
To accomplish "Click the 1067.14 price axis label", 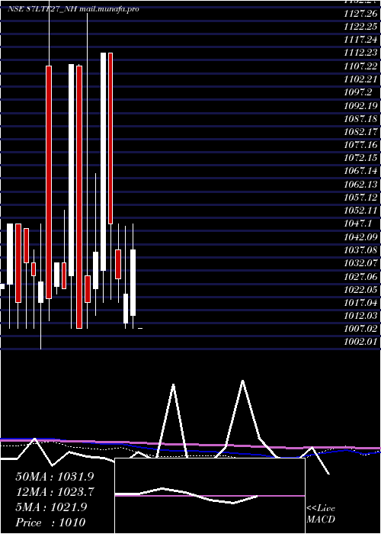I will point(360,172).
